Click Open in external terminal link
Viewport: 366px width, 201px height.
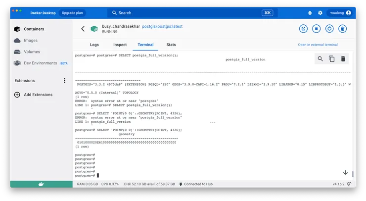pyautogui.click(x=318, y=45)
